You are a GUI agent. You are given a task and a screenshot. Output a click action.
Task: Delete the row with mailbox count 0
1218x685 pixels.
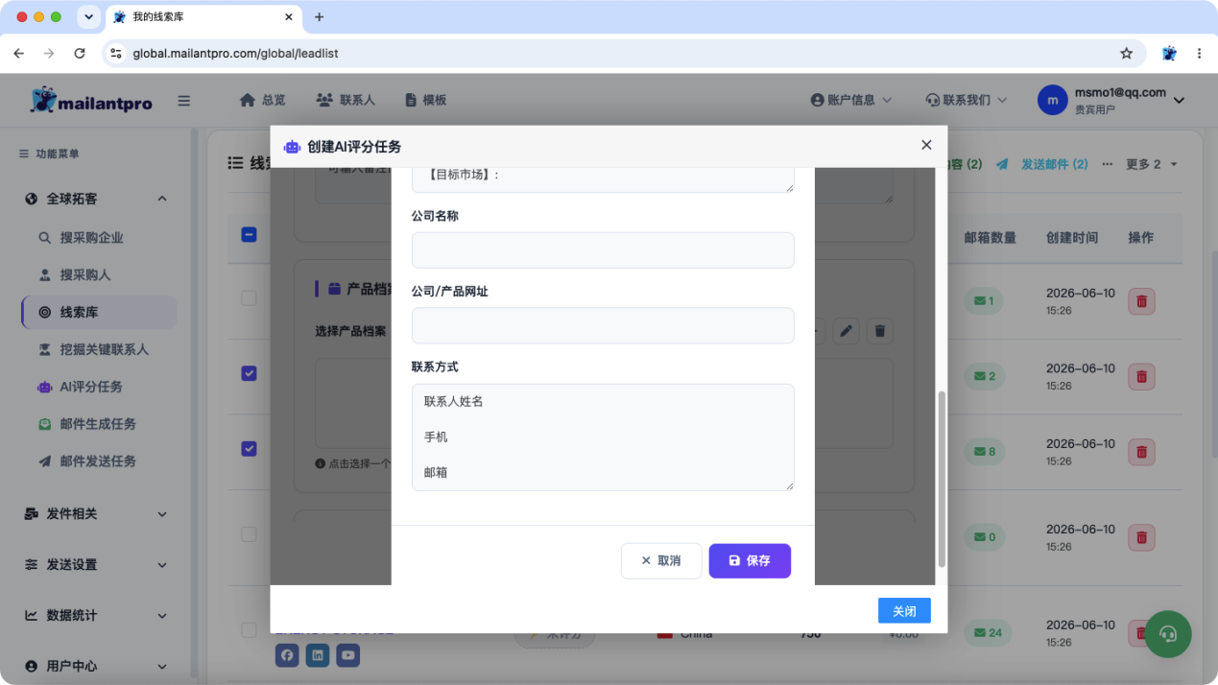(x=1141, y=537)
